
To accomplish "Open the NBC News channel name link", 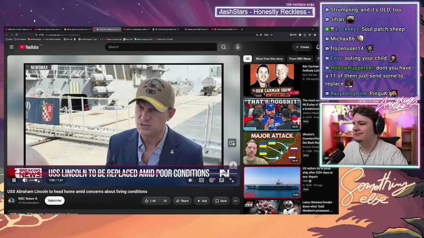I will 26,199.
